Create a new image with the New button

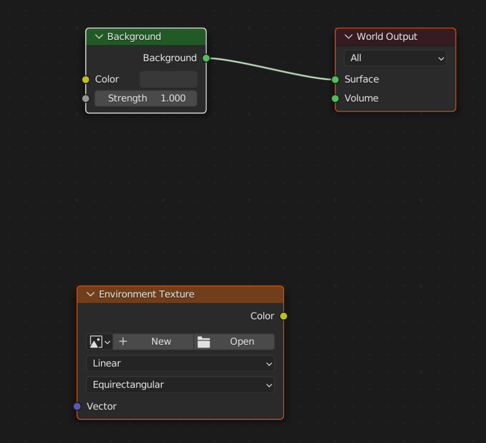coord(161,341)
